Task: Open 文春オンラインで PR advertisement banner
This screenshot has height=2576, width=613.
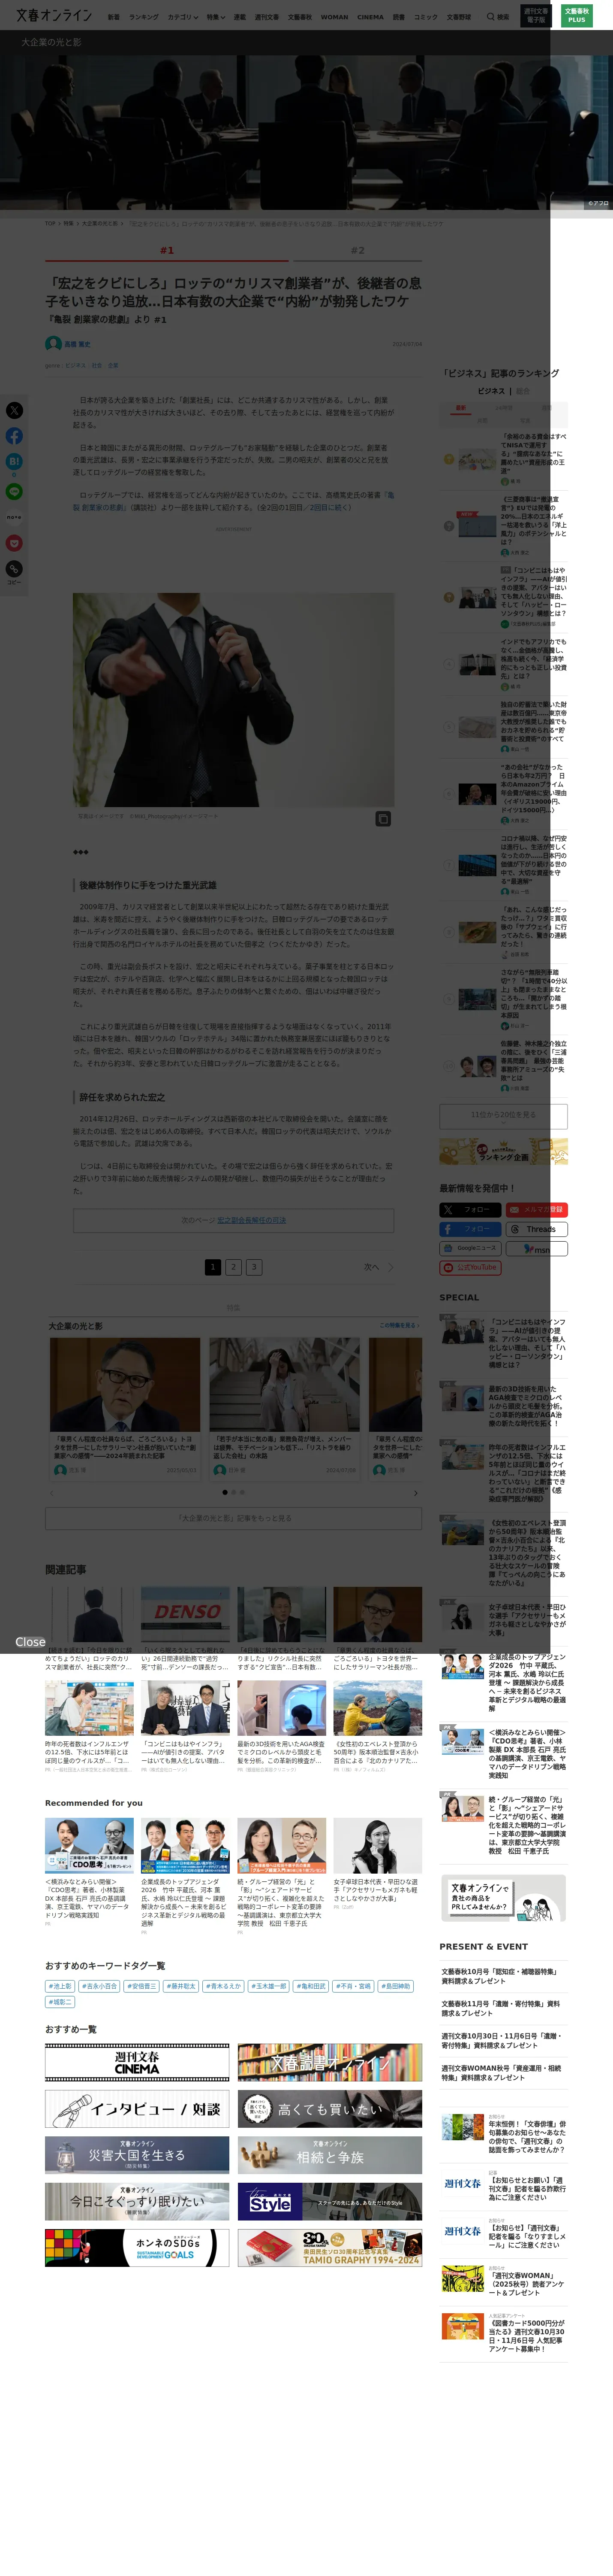Action: click(x=503, y=1898)
